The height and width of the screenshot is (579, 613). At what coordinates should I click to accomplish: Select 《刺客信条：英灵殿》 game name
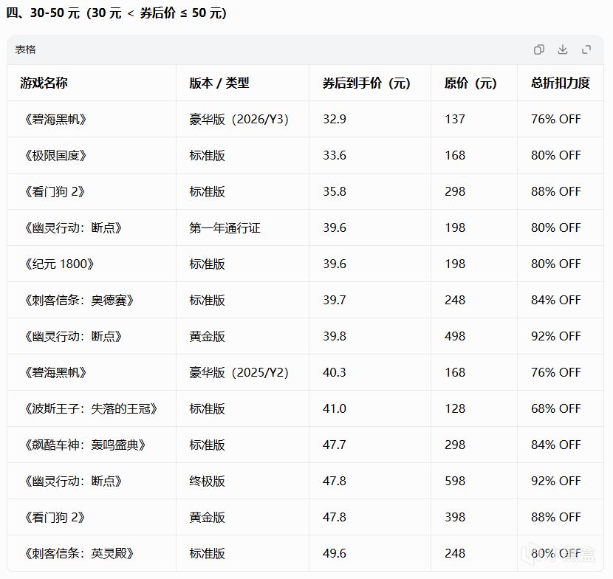pyautogui.click(x=78, y=553)
